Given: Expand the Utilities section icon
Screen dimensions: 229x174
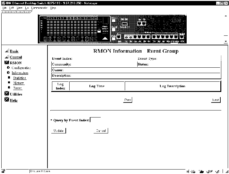Looking at the screenshot, I should coord(7,94).
